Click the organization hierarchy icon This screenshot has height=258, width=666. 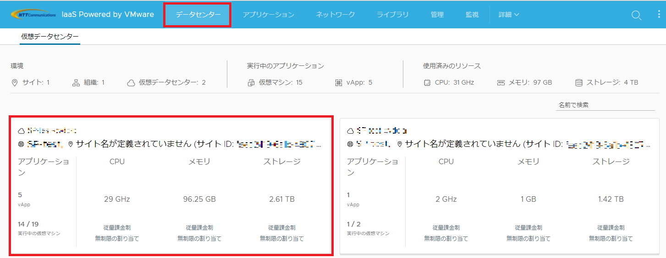(x=76, y=82)
